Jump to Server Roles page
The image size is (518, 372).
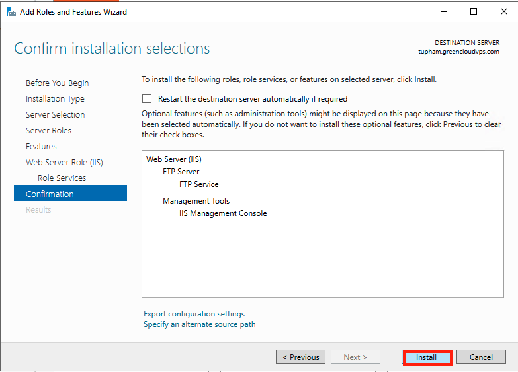click(48, 130)
